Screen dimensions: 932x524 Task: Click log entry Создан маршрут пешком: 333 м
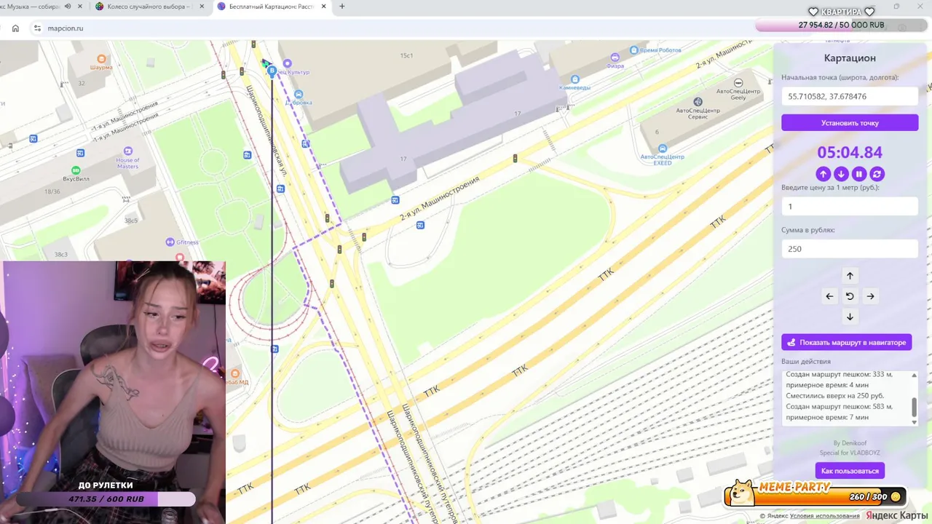point(839,374)
